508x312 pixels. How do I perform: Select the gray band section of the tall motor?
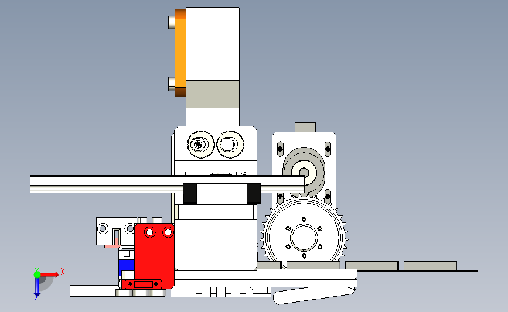[x=213, y=94]
